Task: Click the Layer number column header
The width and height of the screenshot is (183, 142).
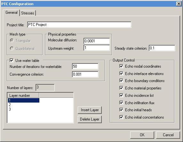Action: click(23, 95)
